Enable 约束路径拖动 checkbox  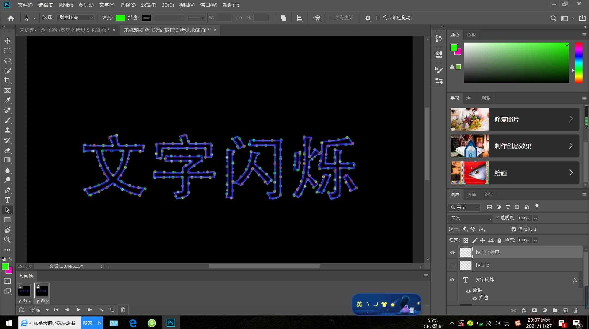(x=378, y=18)
